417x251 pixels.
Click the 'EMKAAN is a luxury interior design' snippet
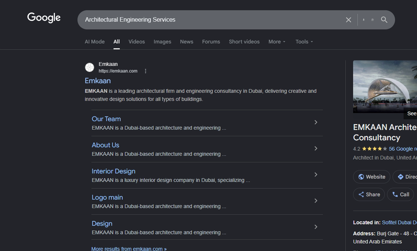click(x=171, y=180)
